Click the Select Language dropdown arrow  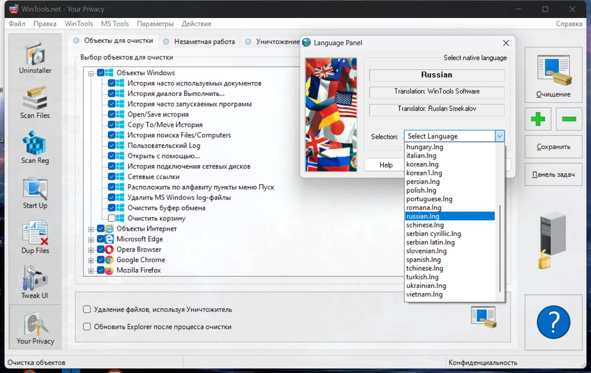499,136
